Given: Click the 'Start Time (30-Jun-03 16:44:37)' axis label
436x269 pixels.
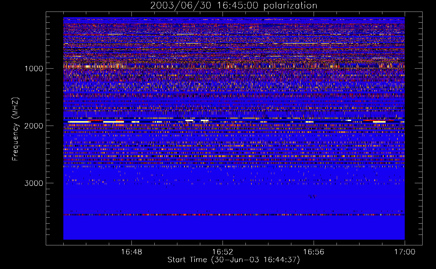Looking at the screenshot, I should (234, 260).
